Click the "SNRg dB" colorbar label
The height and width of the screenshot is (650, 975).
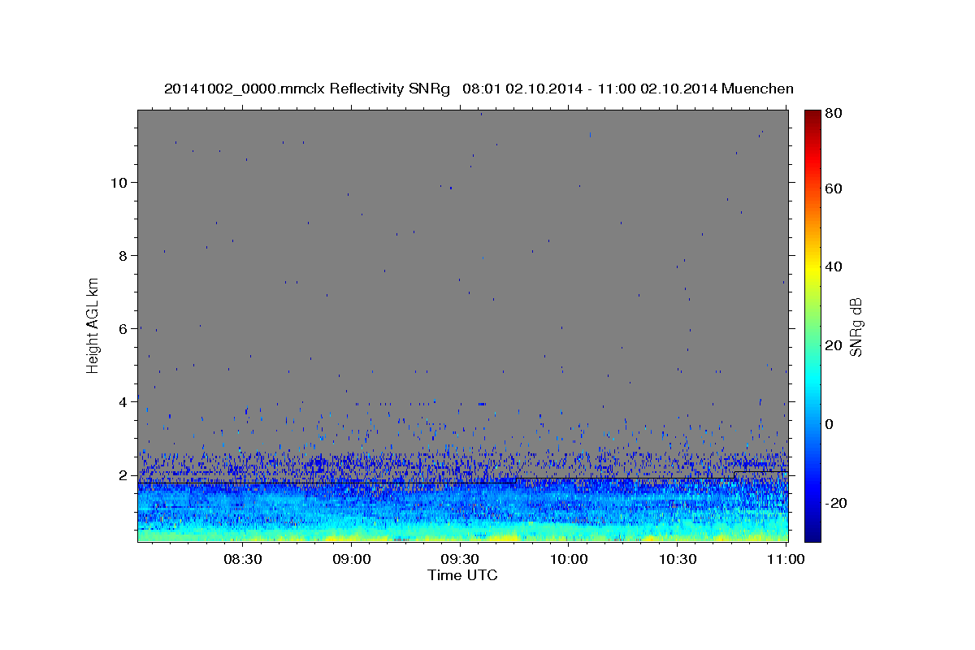pos(855,326)
